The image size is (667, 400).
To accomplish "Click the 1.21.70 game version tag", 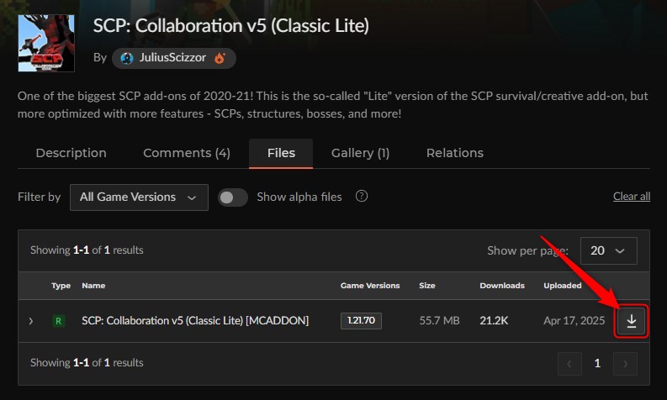I will [x=361, y=320].
